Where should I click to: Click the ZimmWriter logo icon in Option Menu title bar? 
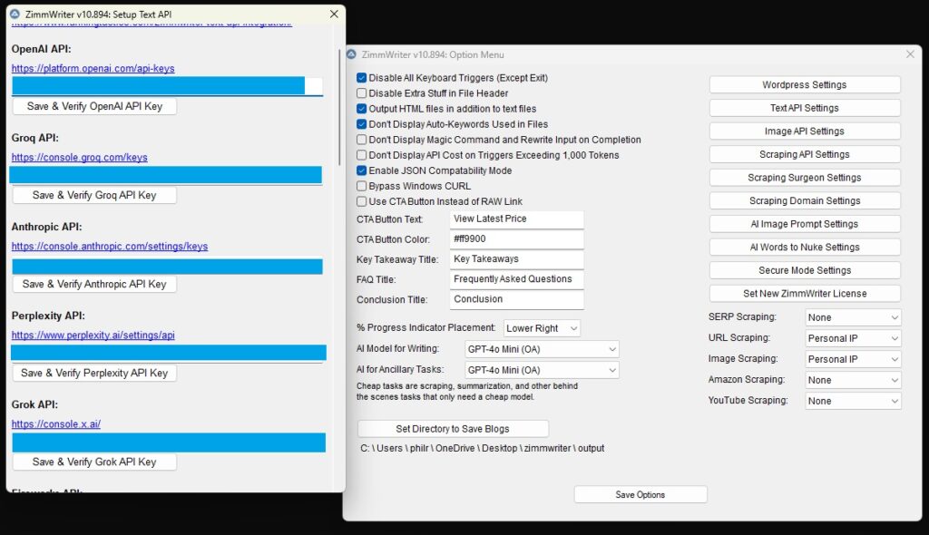tap(351, 53)
